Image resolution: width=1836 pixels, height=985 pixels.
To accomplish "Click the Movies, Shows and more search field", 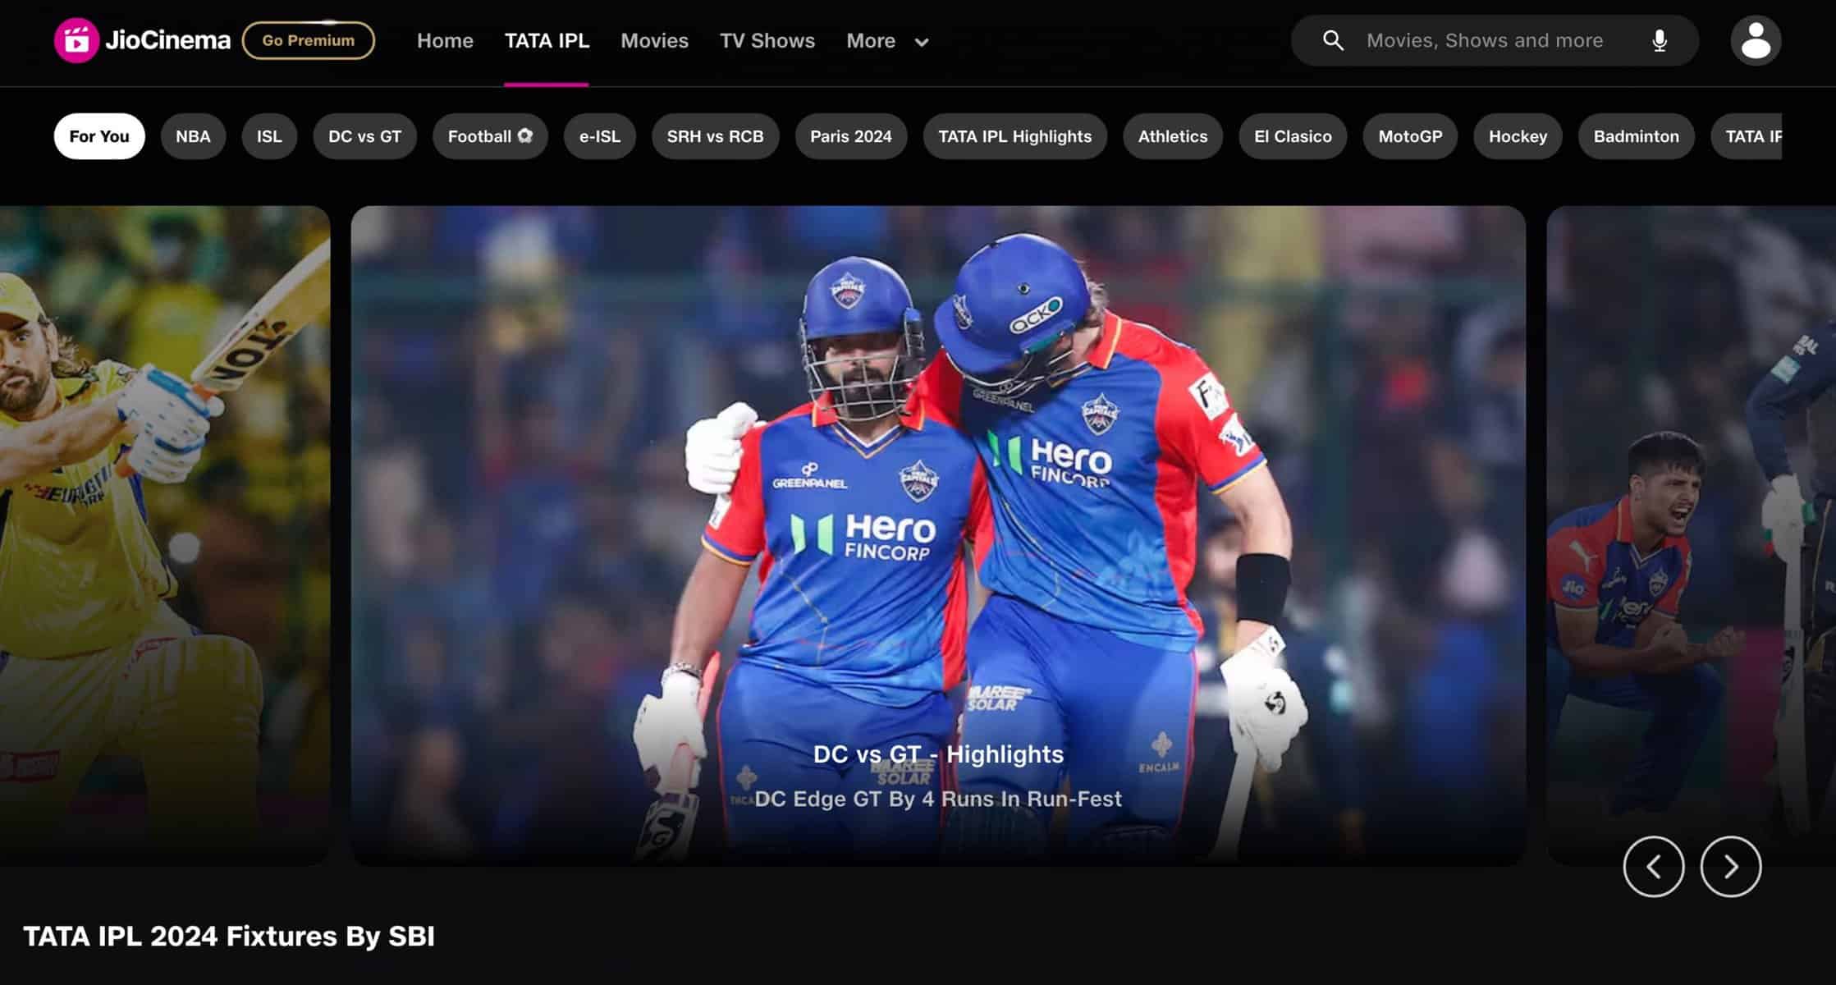I will pyautogui.click(x=1494, y=40).
